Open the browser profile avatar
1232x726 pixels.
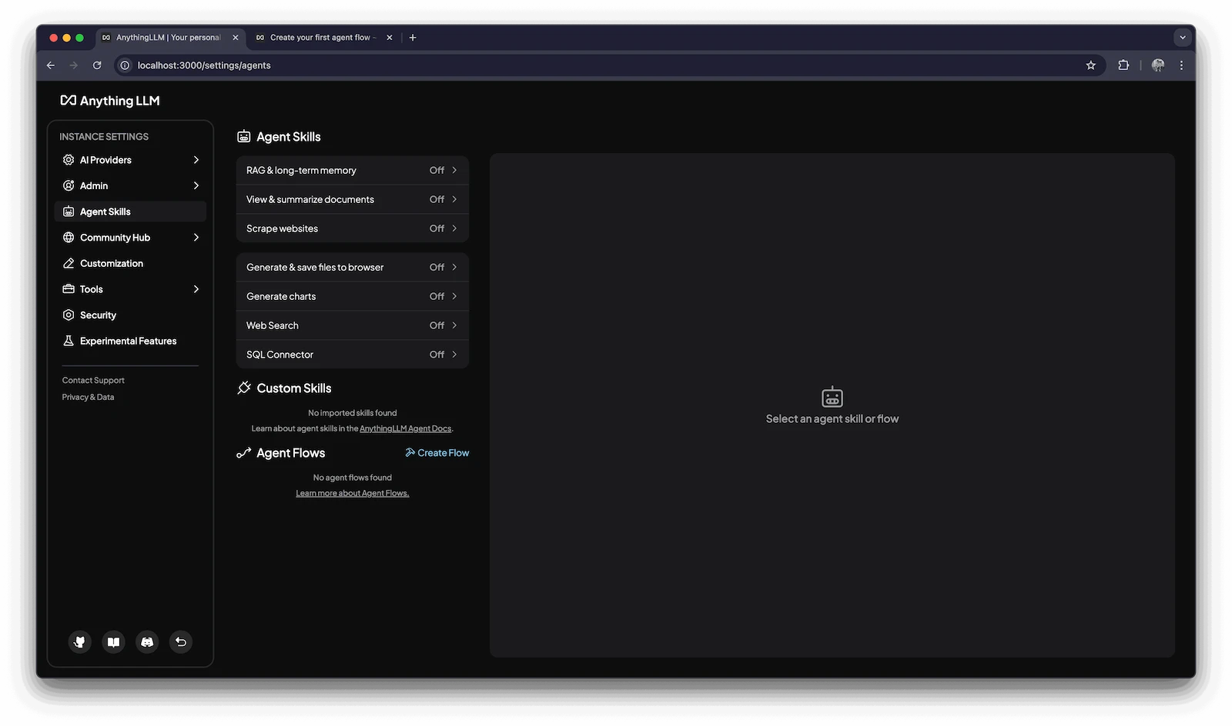(1157, 65)
